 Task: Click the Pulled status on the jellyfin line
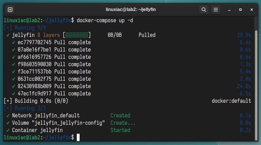[147, 35]
